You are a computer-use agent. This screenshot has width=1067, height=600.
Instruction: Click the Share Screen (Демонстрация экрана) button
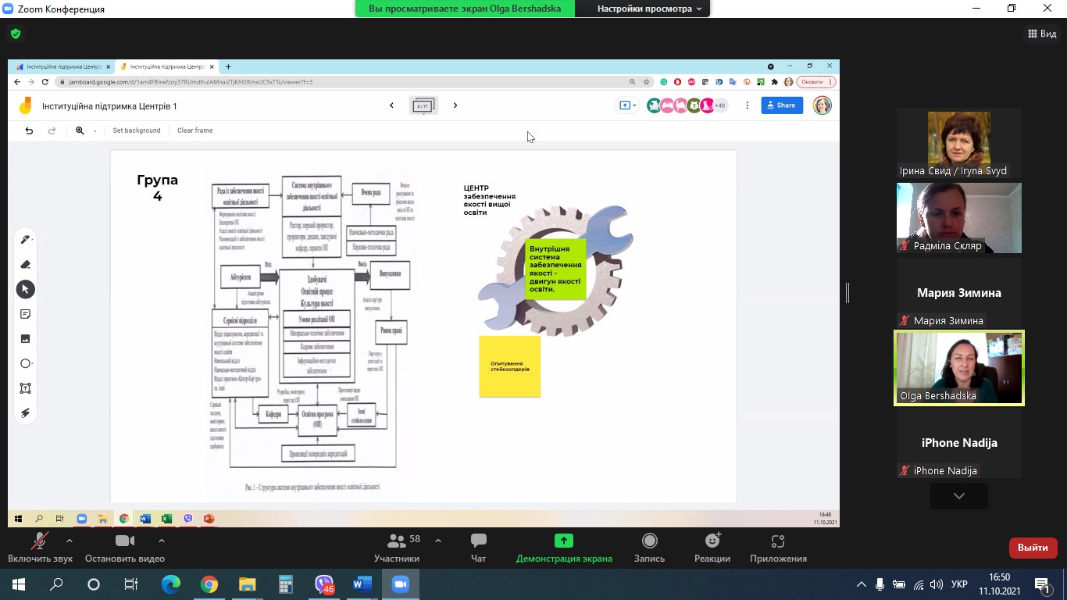click(x=564, y=548)
